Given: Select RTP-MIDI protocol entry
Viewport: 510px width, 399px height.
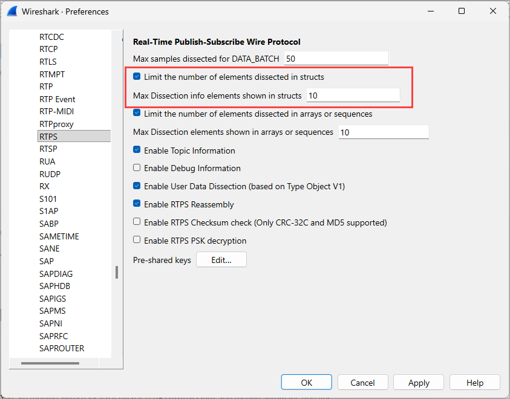Looking at the screenshot, I should tap(57, 111).
